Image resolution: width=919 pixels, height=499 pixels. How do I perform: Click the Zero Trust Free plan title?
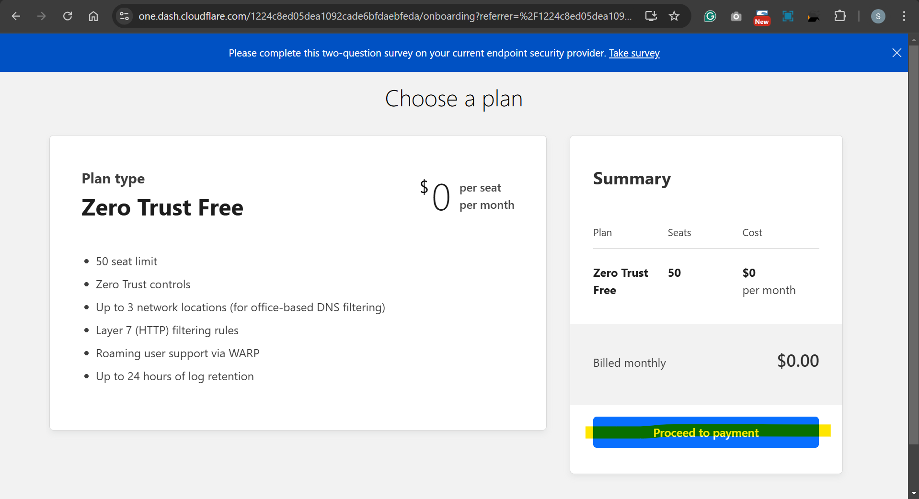tap(162, 208)
